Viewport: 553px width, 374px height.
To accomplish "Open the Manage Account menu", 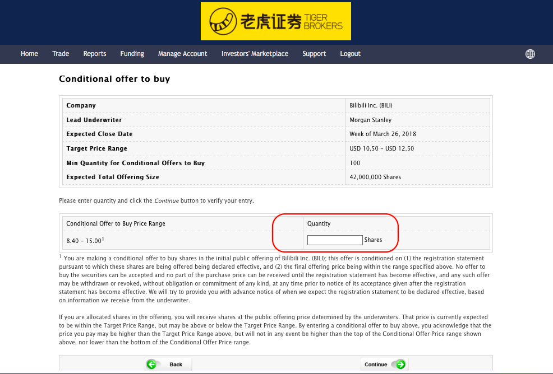I will [x=182, y=54].
